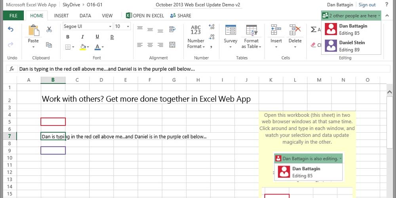Toggle Bottom Align for cell text
This screenshot has height=198, width=396.
click(160, 31)
